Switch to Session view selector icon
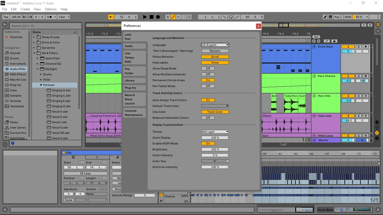This screenshot has height=215, width=383. click(x=378, y=31)
